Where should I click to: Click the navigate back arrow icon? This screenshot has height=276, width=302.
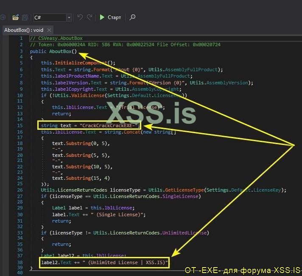coord(3,17)
